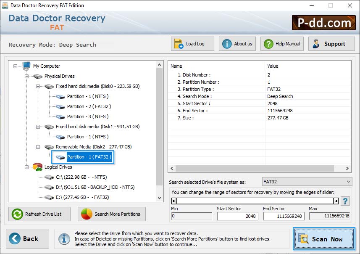
Task: Click the Logical Drives pie chart icon
Action: tap(37, 167)
